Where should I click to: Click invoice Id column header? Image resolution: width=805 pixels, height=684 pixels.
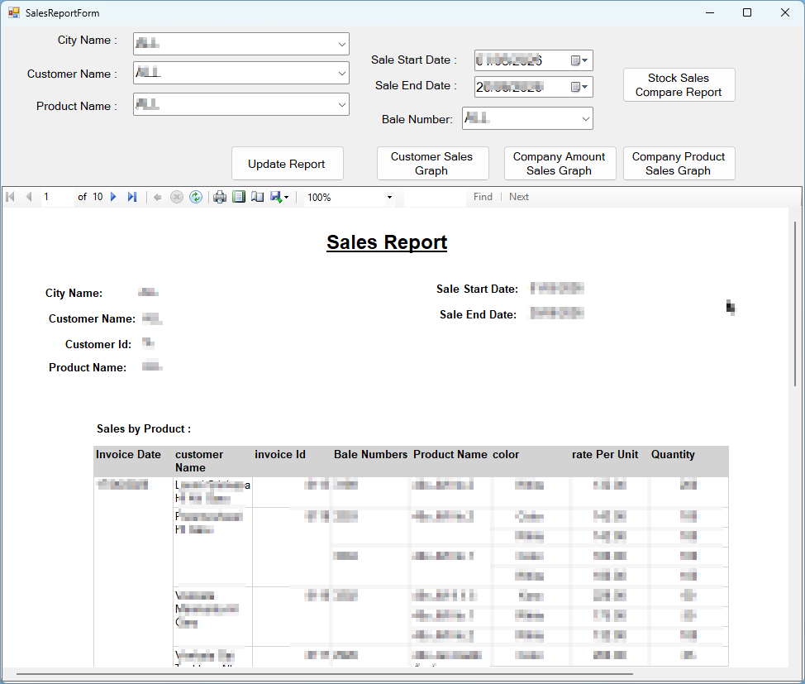[280, 454]
